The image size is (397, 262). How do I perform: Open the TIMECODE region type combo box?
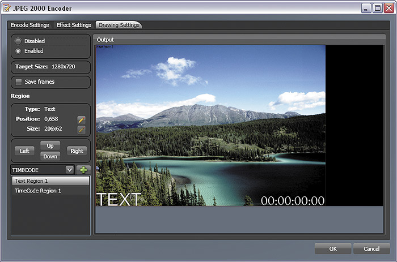[43, 170]
